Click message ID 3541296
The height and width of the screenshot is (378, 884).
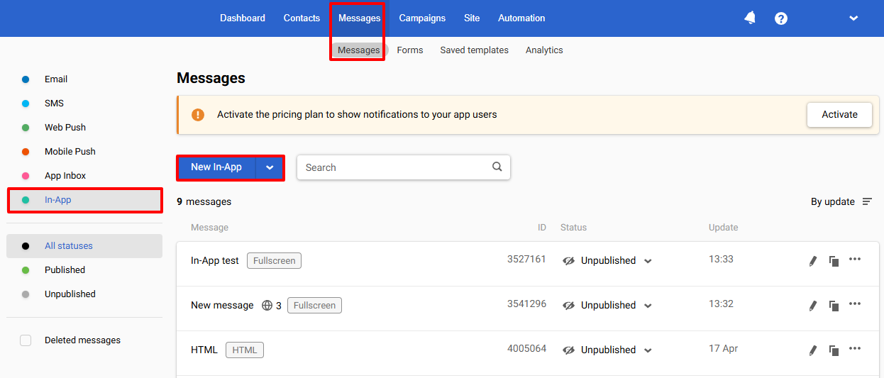(x=526, y=304)
